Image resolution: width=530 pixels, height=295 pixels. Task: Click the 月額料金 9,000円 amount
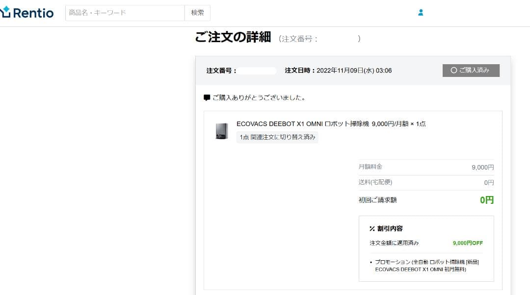pos(482,167)
